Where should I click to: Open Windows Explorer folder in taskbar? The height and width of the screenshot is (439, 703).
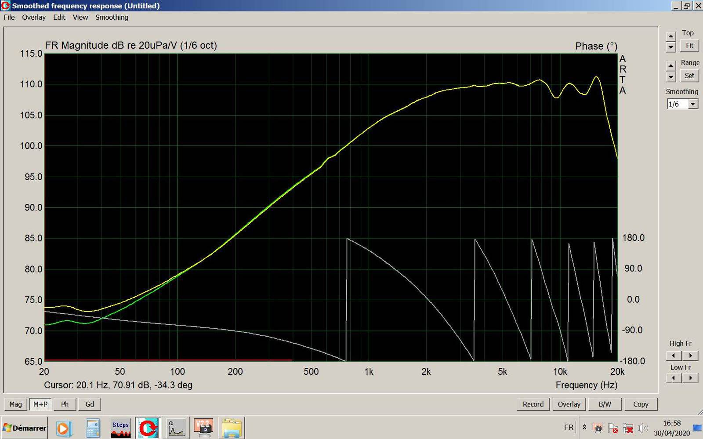tap(231, 428)
